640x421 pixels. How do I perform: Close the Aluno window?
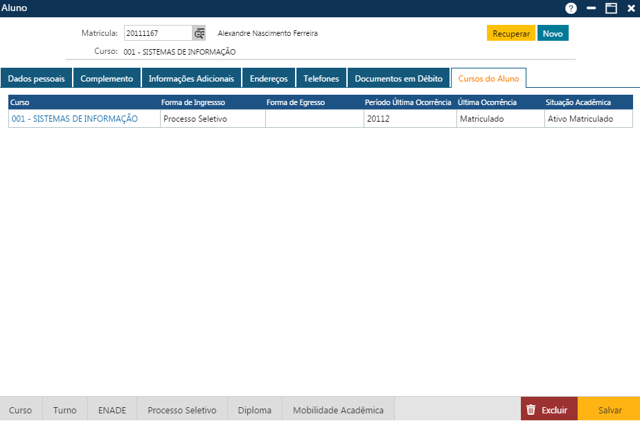(x=631, y=8)
